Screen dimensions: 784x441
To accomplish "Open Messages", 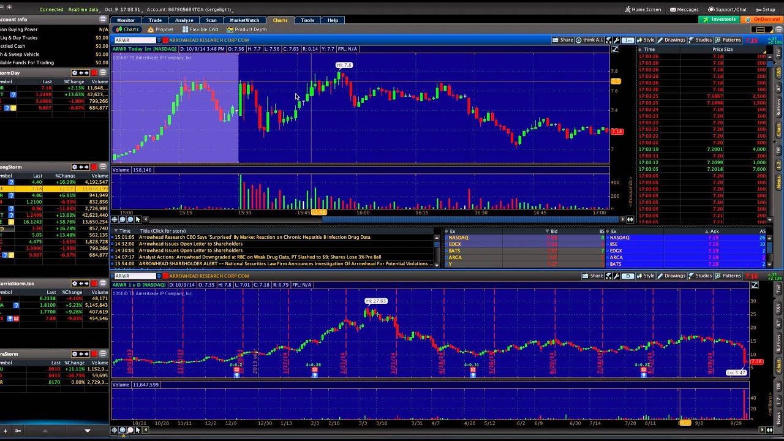I will [x=685, y=10].
